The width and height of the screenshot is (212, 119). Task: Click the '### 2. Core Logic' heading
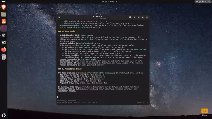[x=66, y=31]
